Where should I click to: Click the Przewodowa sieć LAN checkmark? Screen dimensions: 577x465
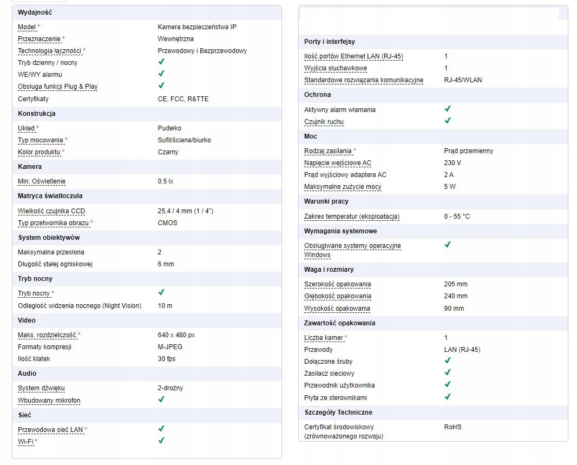pos(161,429)
